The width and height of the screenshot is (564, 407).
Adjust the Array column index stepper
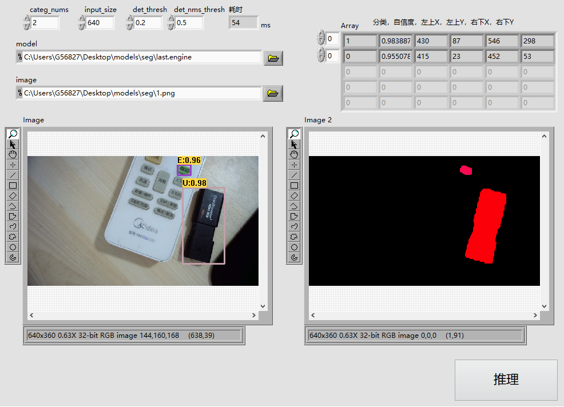[x=321, y=55]
